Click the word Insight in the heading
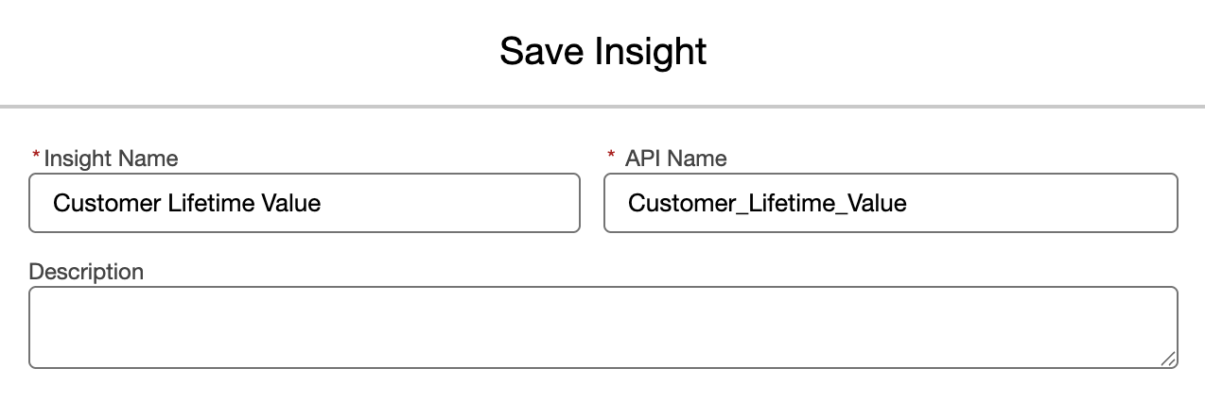1205x402 pixels. click(650, 51)
